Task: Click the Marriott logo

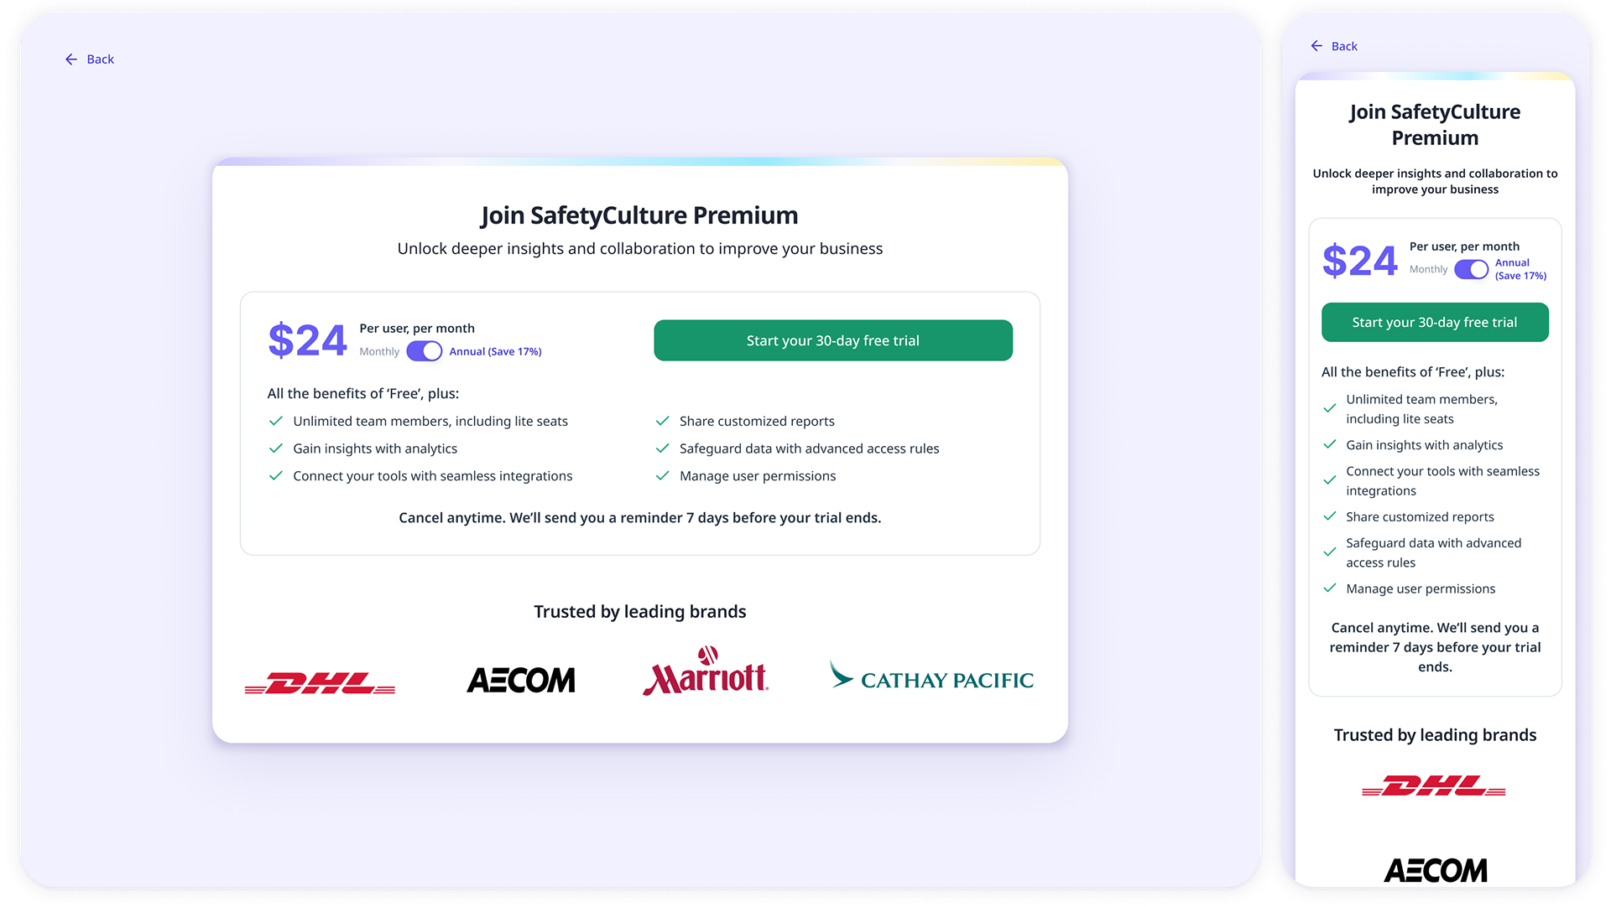Action: coord(706,671)
